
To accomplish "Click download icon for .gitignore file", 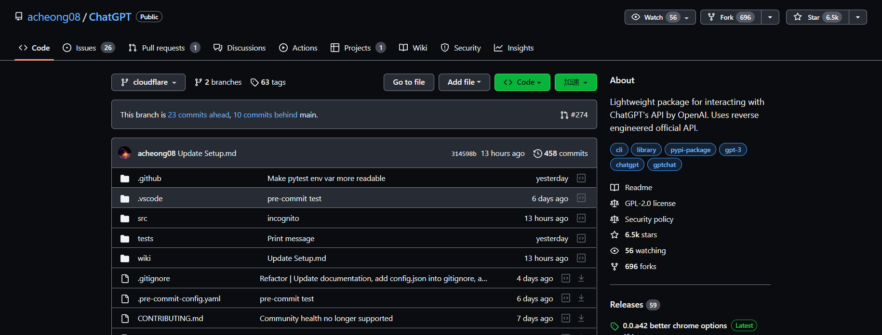I will (x=581, y=279).
